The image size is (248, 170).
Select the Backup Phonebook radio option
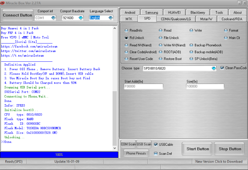pyautogui.click(x=206, y=45)
